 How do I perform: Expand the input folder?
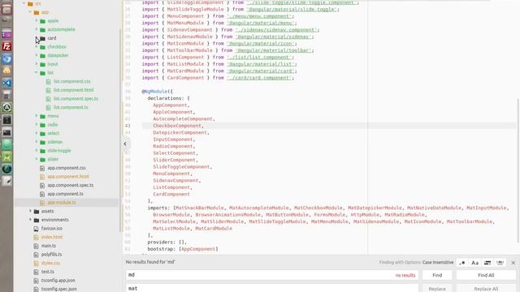37,64
